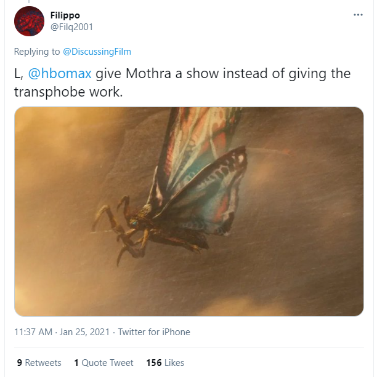Click the word Retweets beside the 9

point(44,363)
